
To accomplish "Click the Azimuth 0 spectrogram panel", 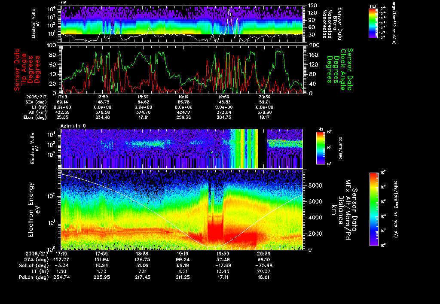I will (182, 149).
